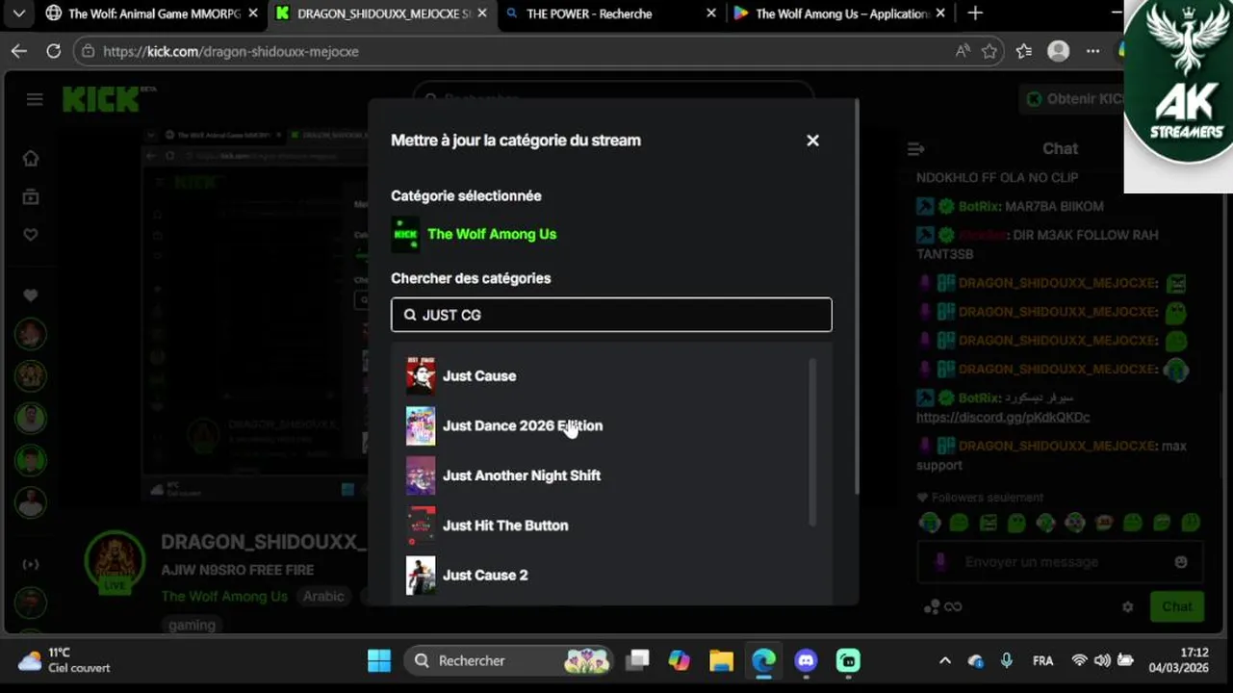Click the microphone tray icon

click(1007, 661)
